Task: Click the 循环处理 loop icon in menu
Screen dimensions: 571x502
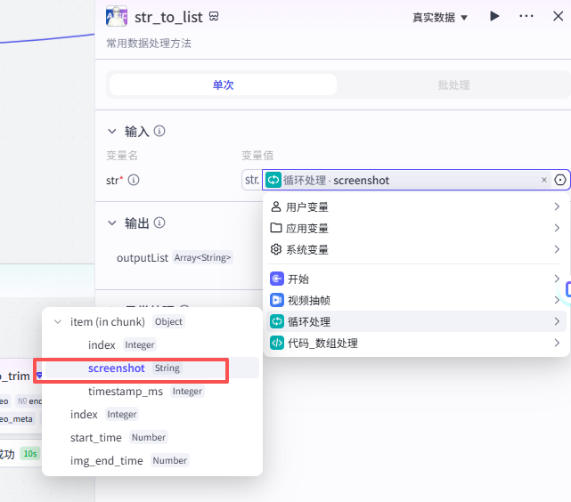Action: [277, 321]
